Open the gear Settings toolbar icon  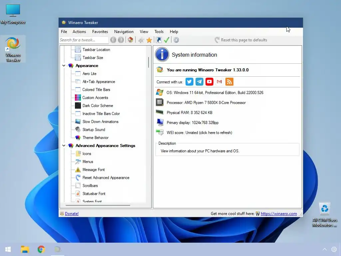coord(176,40)
